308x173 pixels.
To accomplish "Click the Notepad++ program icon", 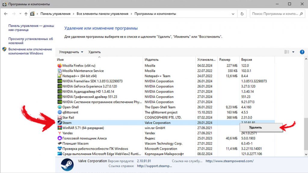I will coord(60,76).
